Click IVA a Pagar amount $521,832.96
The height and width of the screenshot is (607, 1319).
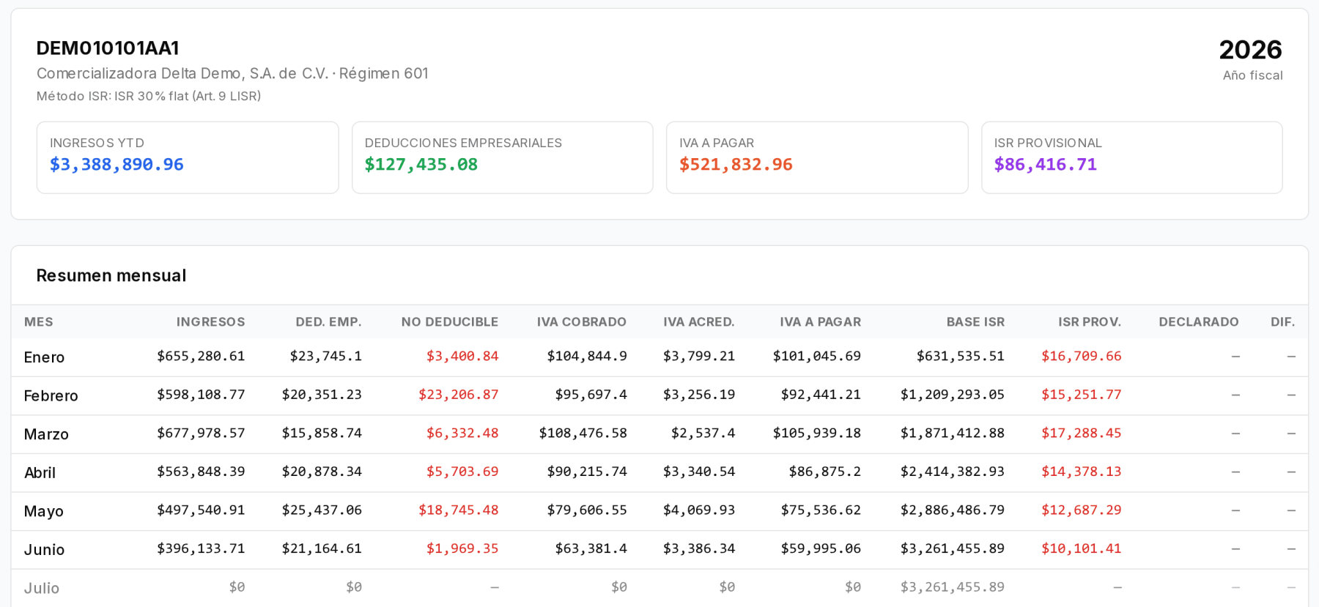tap(736, 165)
